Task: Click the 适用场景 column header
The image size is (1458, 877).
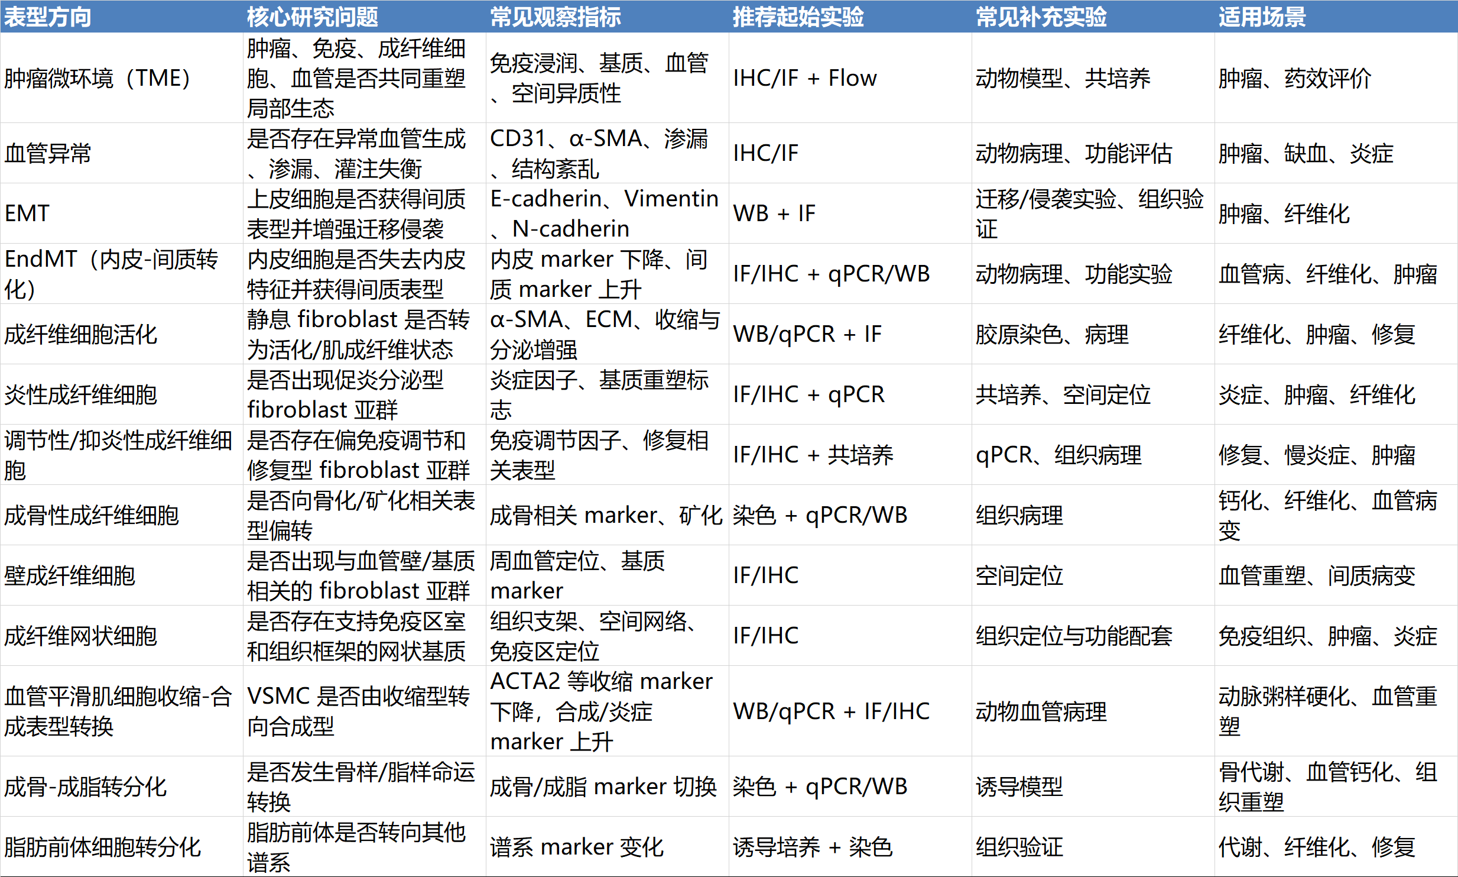Action: (1262, 17)
